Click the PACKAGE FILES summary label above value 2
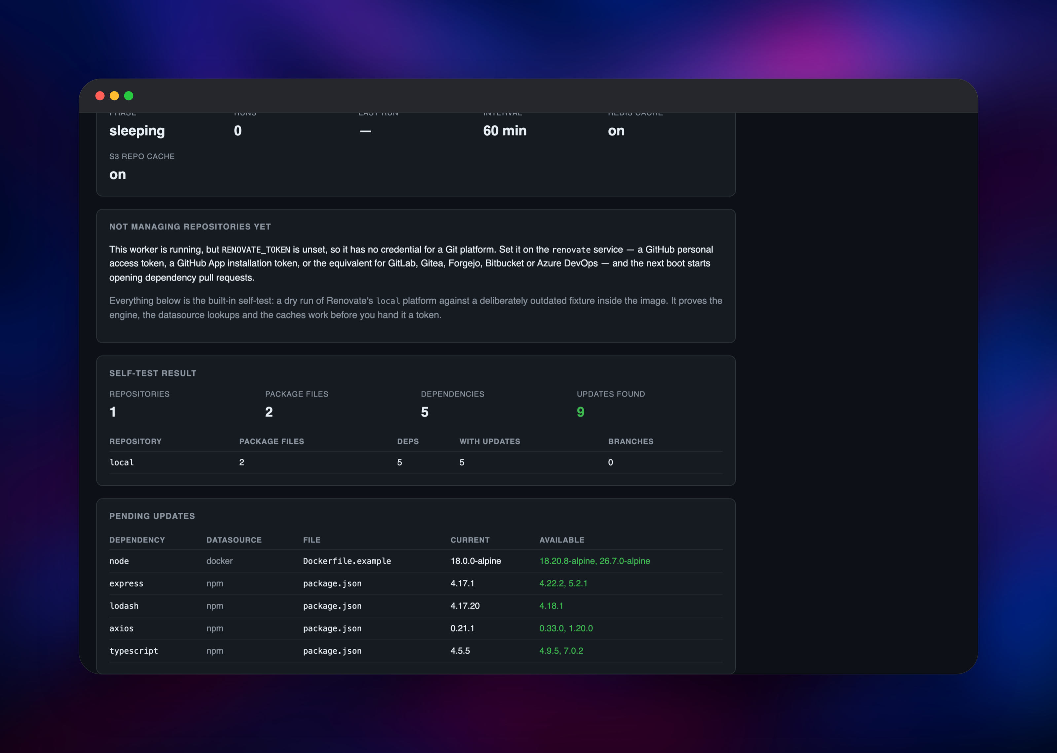Screen dimensions: 1057x753 tap(297, 394)
